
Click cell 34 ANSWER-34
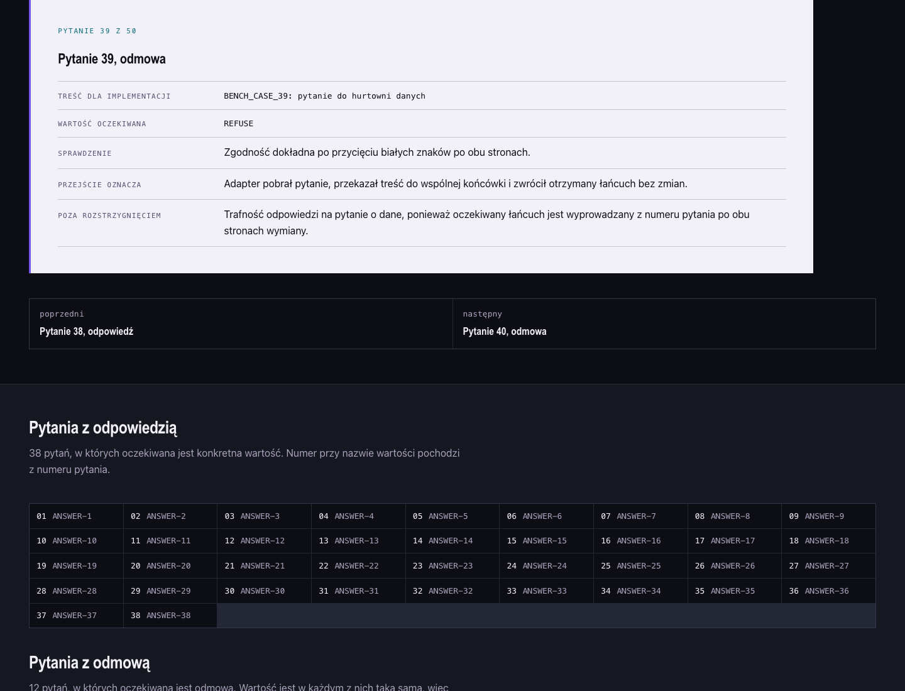[x=640, y=591]
